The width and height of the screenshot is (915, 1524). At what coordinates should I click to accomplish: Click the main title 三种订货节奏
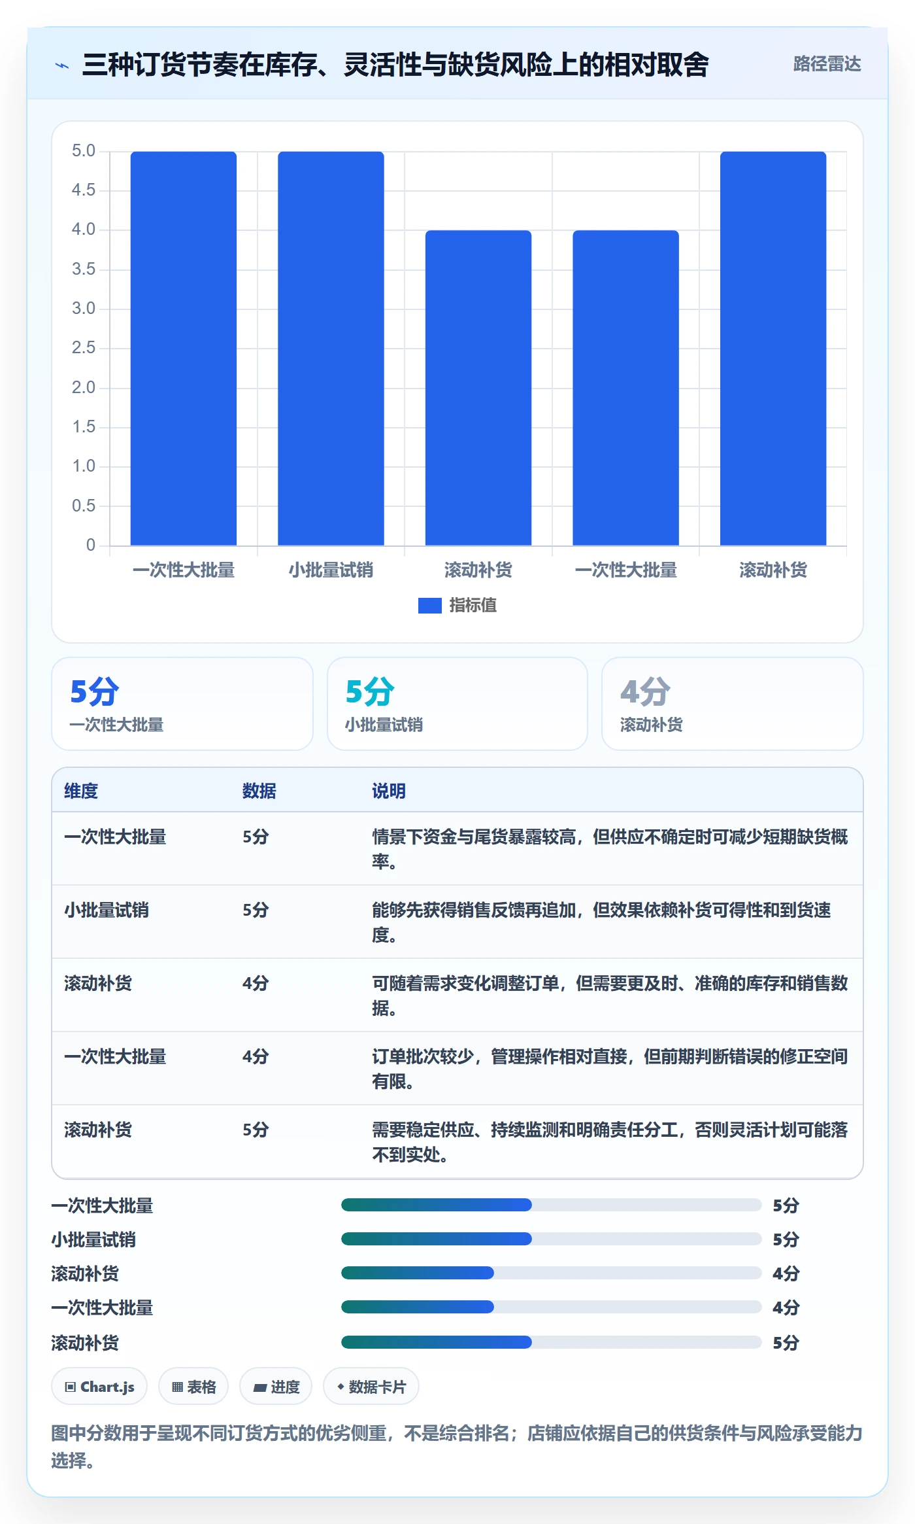tap(395, 65)
